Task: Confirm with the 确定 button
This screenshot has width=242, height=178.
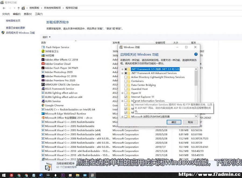Action: 174,122
